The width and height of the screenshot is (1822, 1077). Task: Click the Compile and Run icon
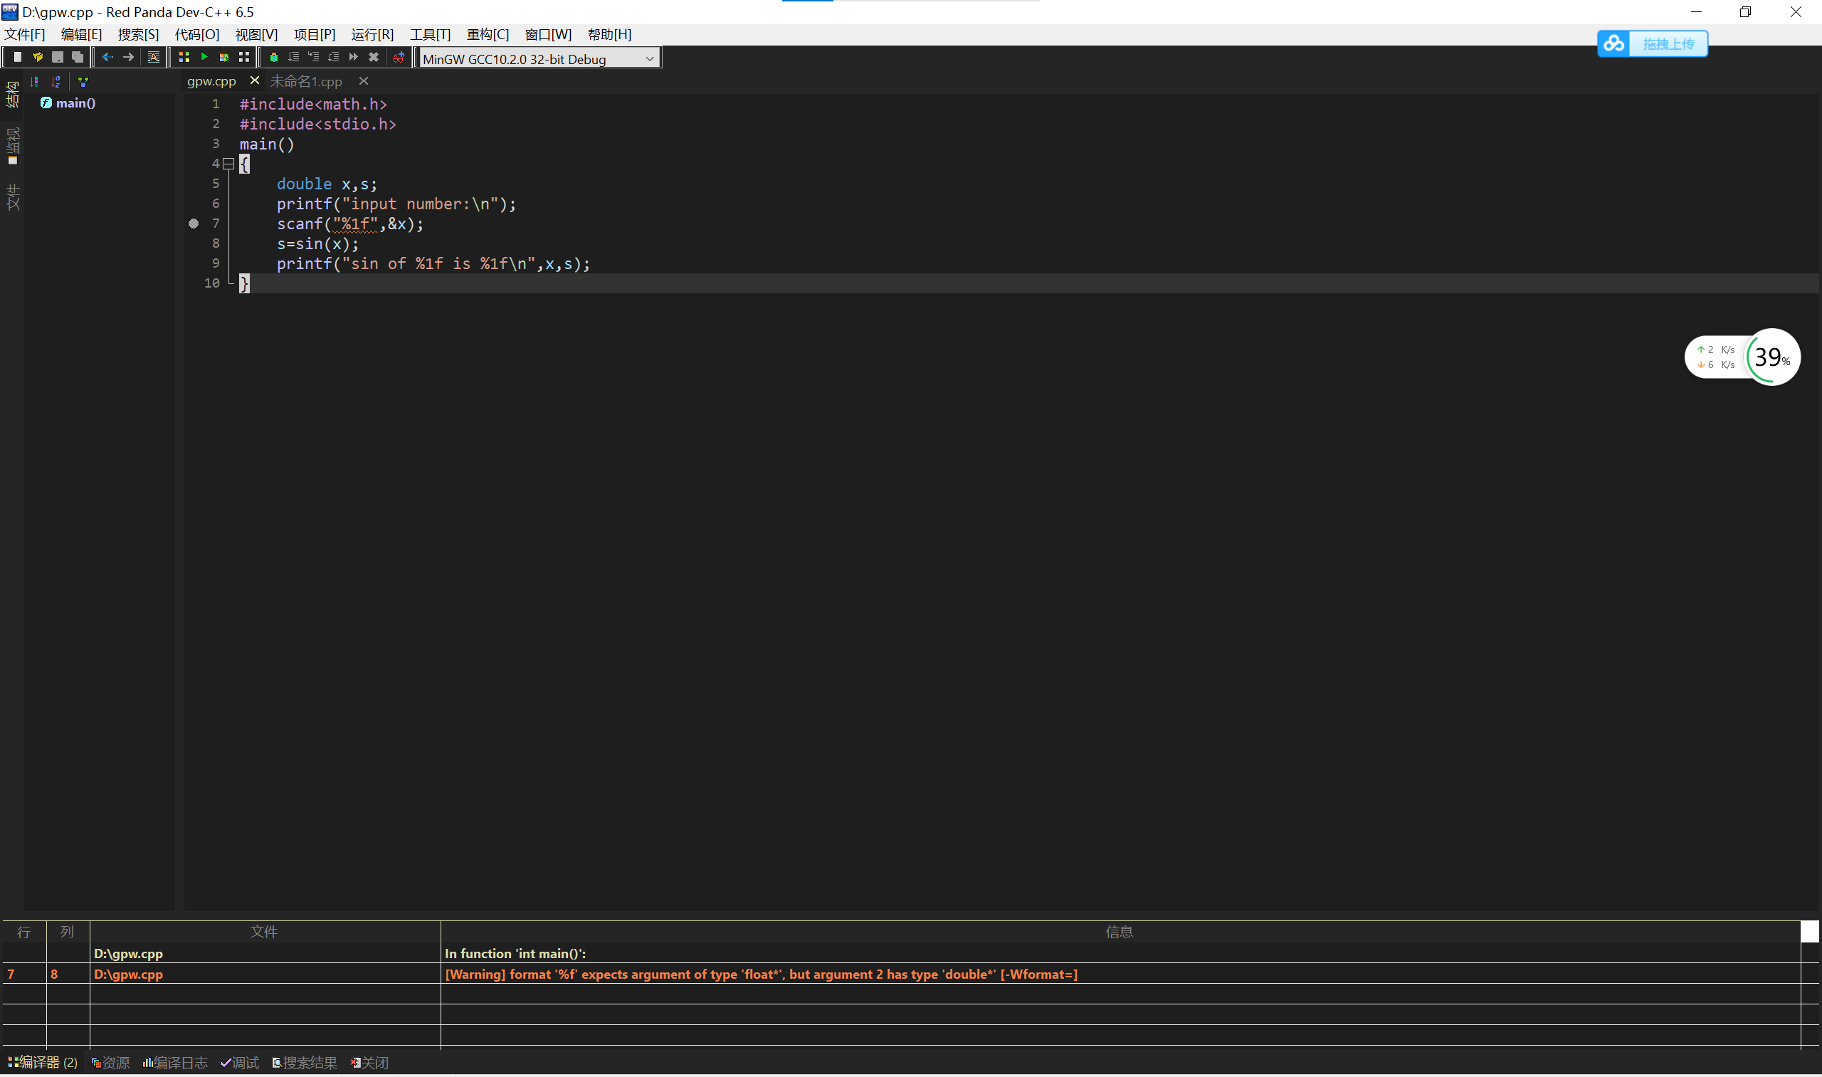[224, 58]
